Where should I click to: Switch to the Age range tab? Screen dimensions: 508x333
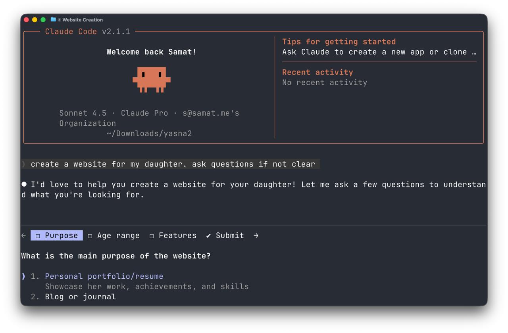(x=114, y=235)
